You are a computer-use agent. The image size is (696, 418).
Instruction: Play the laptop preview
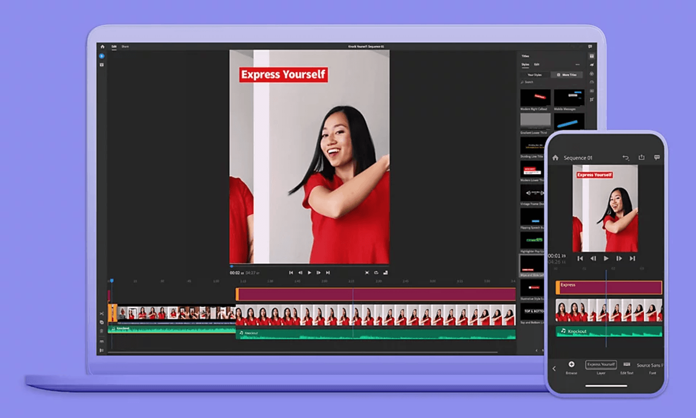click(x=309, y=272)
